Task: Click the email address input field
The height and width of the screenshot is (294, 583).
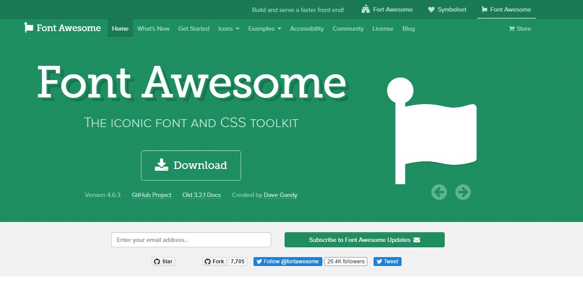Action: click(191, 240)
